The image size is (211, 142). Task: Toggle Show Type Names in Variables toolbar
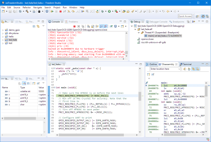pyautogui.click(x=24, y=83)
